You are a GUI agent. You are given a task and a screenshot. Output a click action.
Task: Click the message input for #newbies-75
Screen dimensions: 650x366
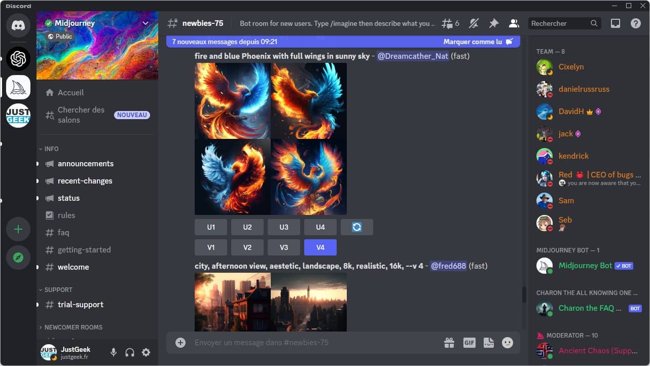[314, 343]
